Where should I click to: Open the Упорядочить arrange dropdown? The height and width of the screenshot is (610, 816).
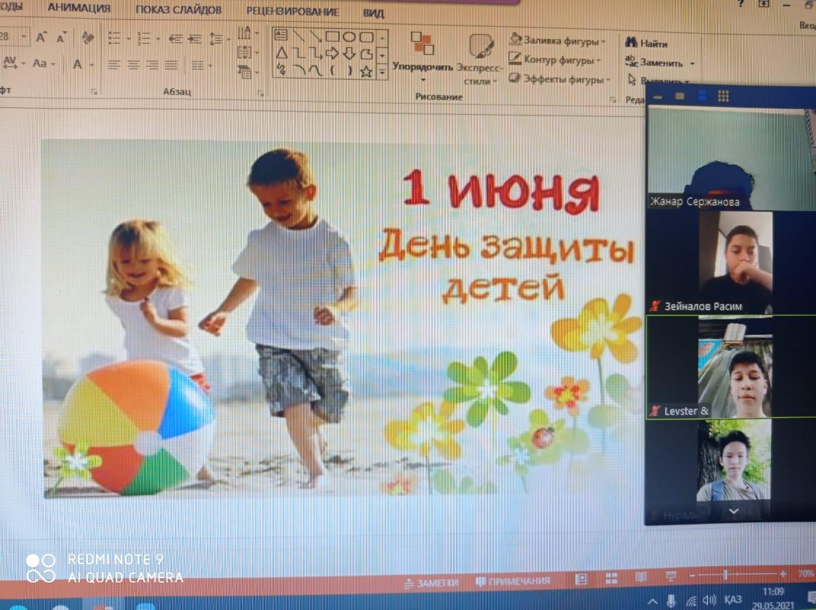pos(422,66)
